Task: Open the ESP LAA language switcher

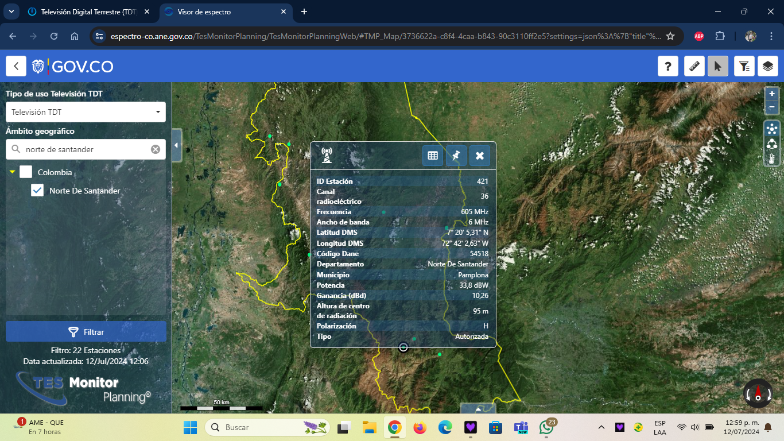Action: (660, 427)
